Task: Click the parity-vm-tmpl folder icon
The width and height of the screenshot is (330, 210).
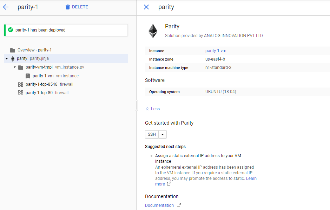Action: 21,67
